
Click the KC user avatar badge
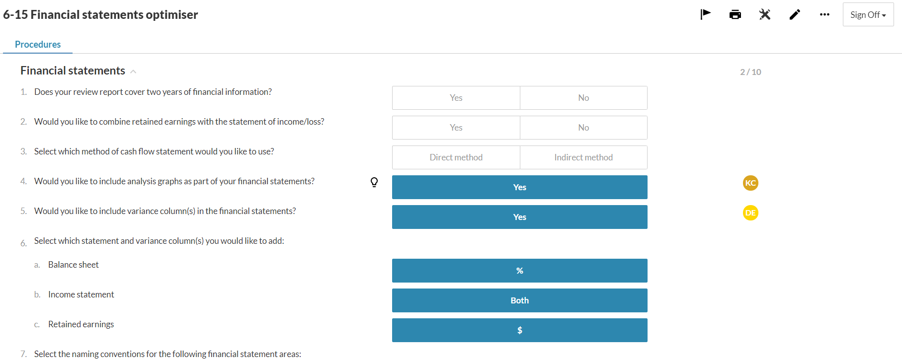(750, 183)
